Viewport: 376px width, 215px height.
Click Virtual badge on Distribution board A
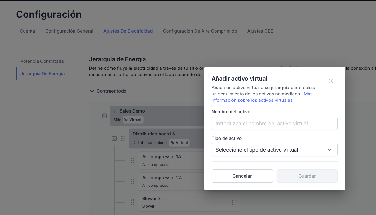click(179, 143)
